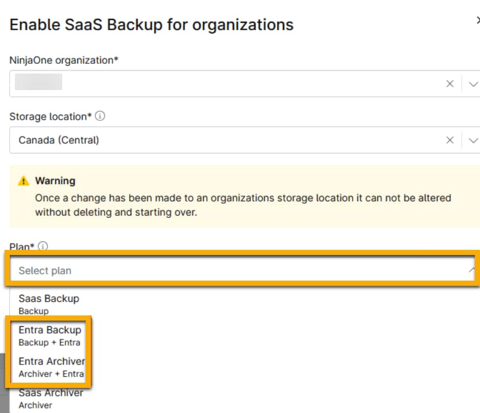
Task: Expand the NinjaOne organization dropdown
Action: tap(473, 84)
